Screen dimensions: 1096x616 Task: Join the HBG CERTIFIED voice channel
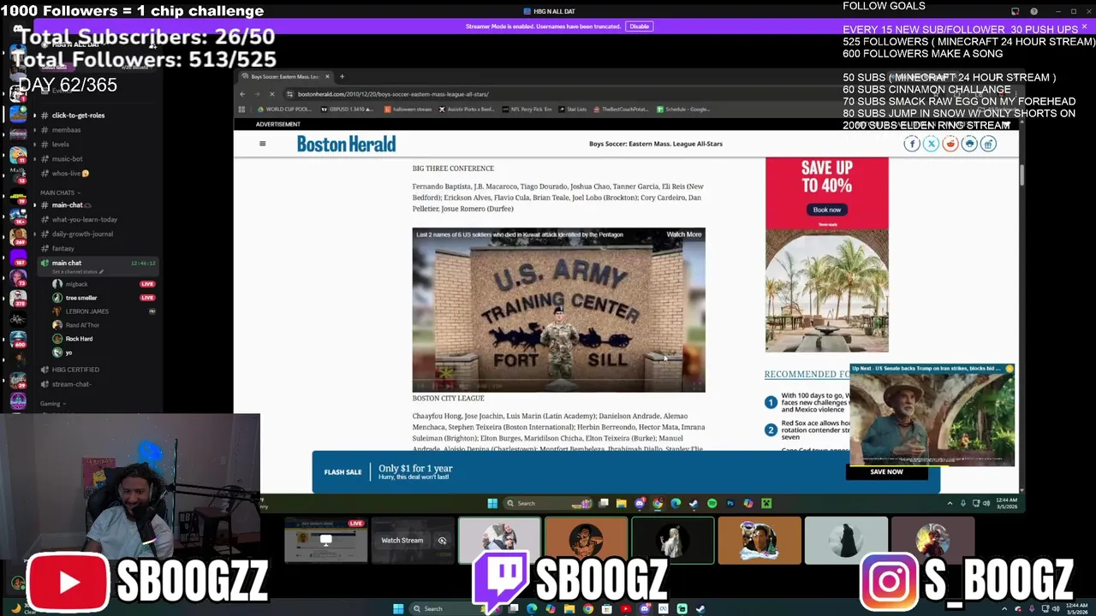(75, 370)
